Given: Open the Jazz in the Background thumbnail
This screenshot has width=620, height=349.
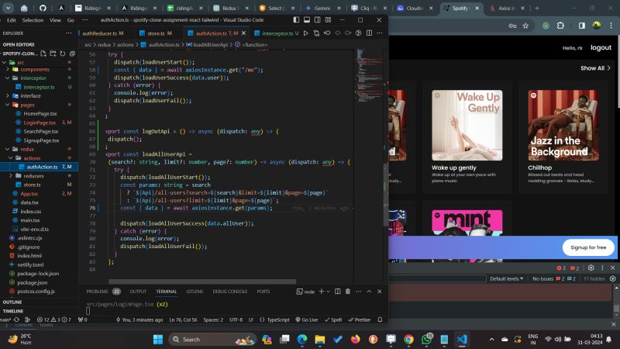Looking at the screenshot, I should (x=563, y=125).
